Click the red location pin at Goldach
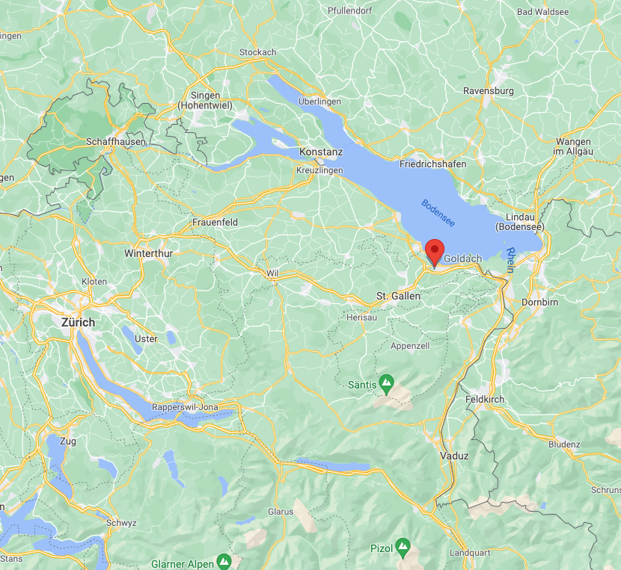The height and width of the screenshot is (570, 621). click(435, 253)
